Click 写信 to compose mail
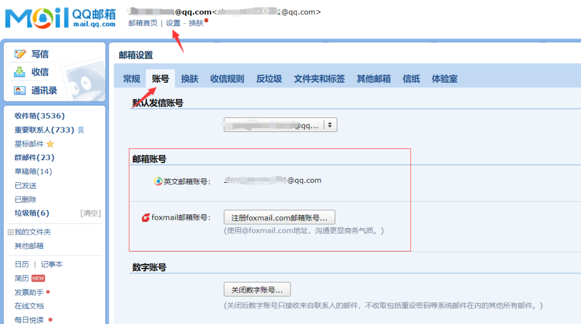581x324 pixels. pyautogui.click(x=40, y=54)
